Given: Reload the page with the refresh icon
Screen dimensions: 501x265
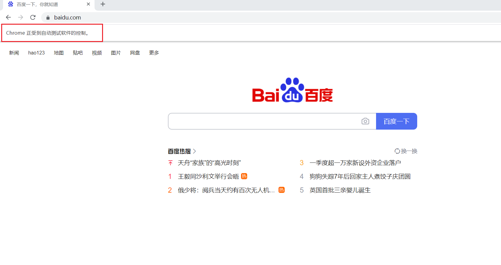Looking at the screenshot, I should point(33,17).
